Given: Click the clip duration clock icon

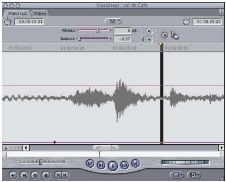Looking at the screenshot, I should click(x=8, y=22).
